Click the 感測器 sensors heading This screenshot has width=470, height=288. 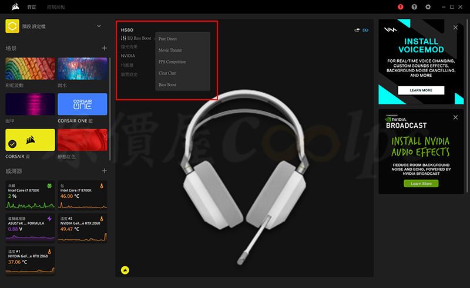pyautogui.click(x=14, y=171)
